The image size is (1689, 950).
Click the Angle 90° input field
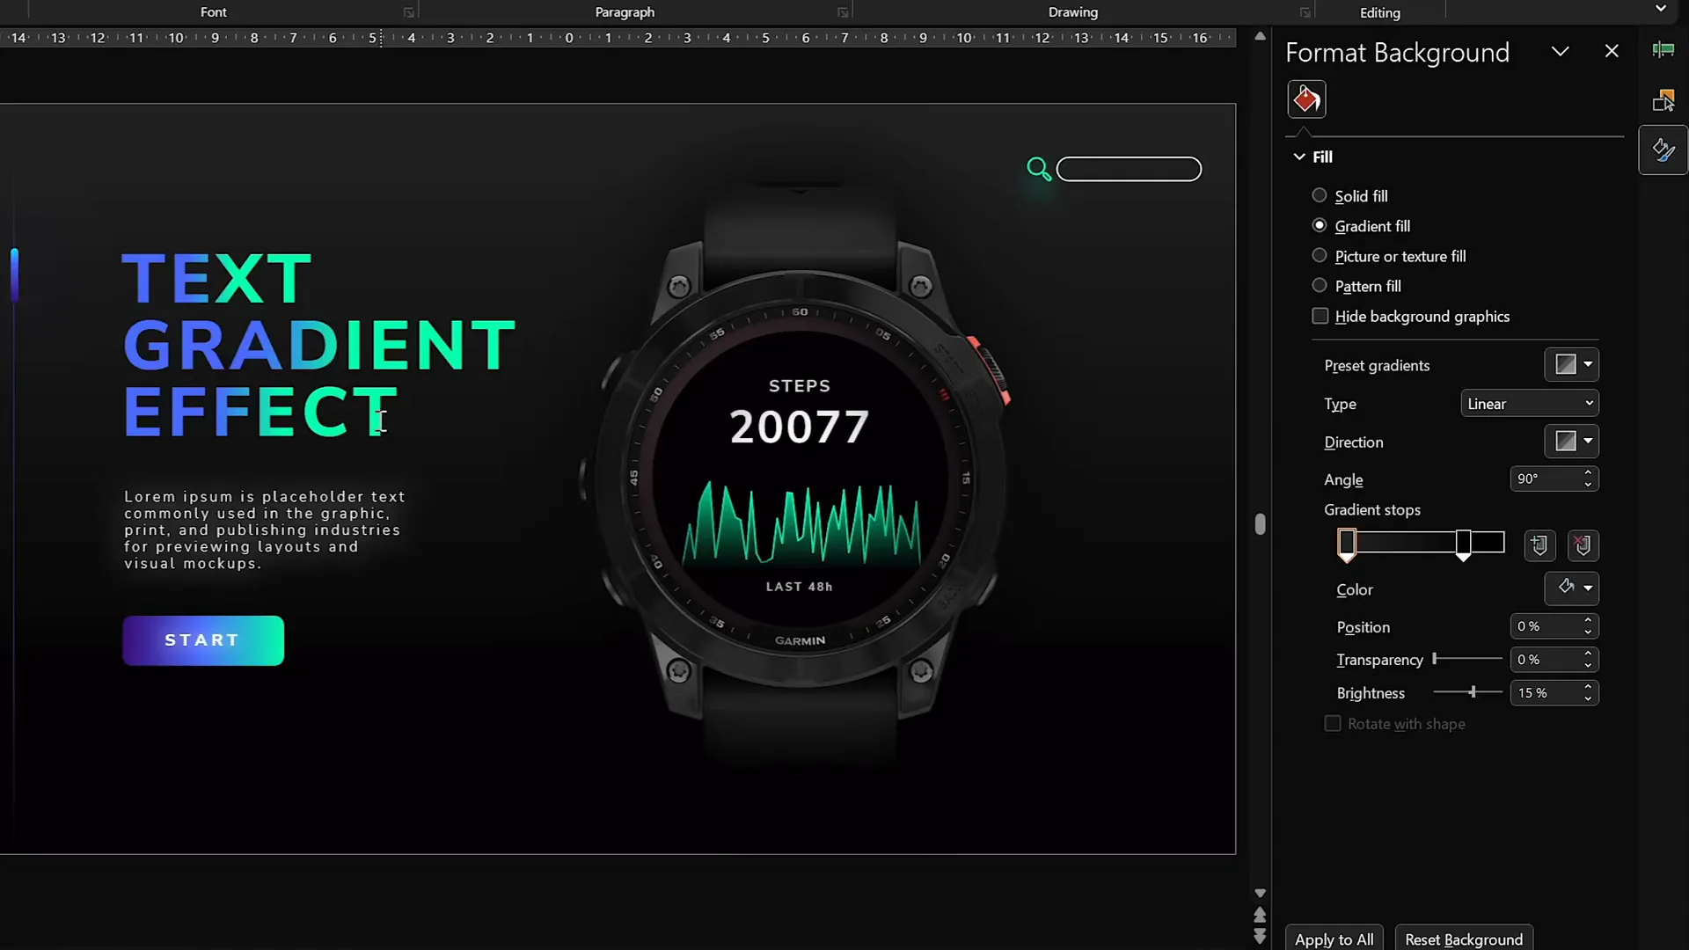click(1546, 479)
